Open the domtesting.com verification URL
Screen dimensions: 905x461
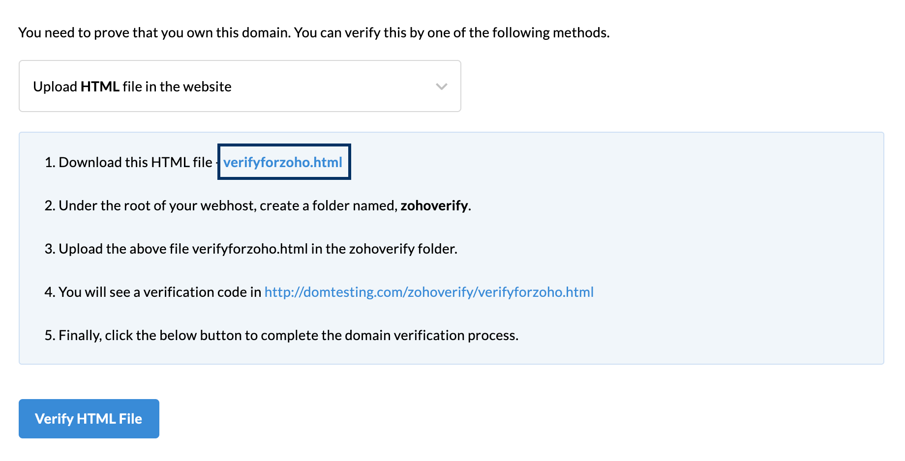pos(429,292)
